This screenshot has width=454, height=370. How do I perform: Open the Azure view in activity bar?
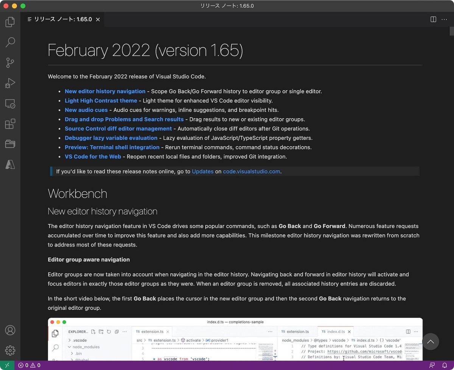pyautogui.click(x=10, y=164)
